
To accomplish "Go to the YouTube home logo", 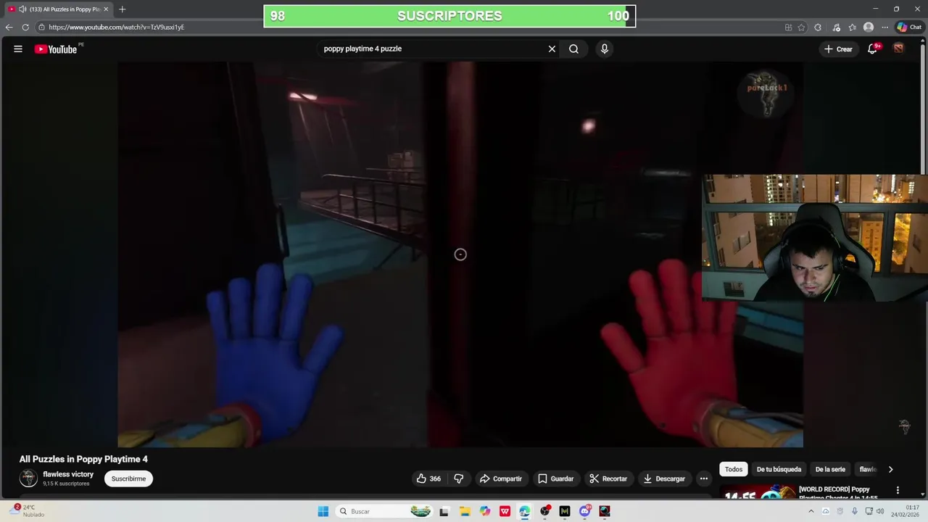I will [56, 49].
